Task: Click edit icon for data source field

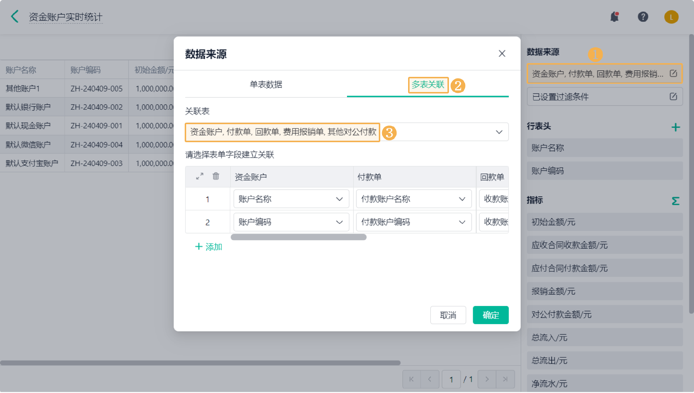Action: (x=673, y=73)
